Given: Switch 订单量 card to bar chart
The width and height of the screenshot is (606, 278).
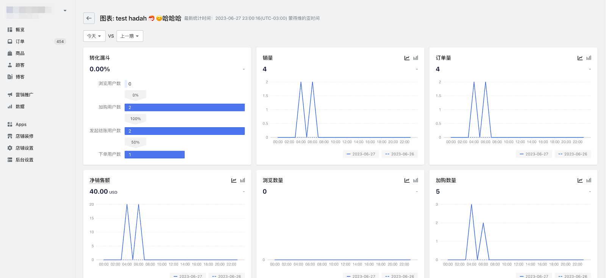Looking at the screenshot, I should (589, 58).
